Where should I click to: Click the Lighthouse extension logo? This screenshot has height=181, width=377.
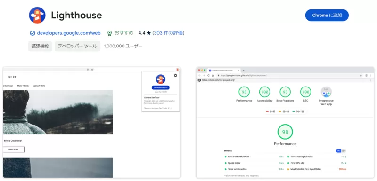coord(37,16)
